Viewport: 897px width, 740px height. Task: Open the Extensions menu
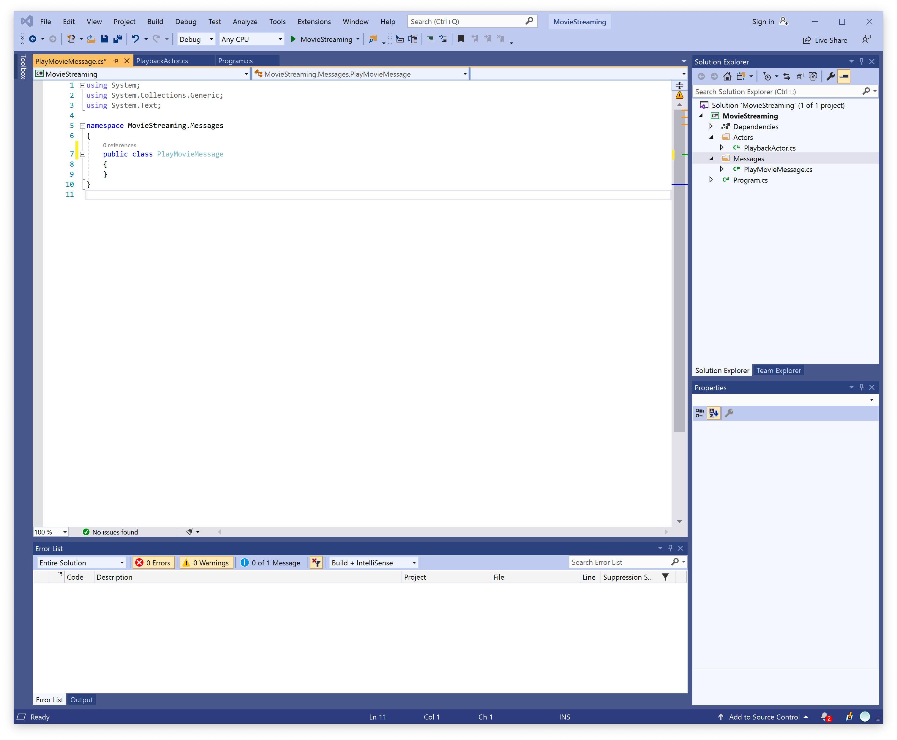pyautogui.click(x=314, y=22)
